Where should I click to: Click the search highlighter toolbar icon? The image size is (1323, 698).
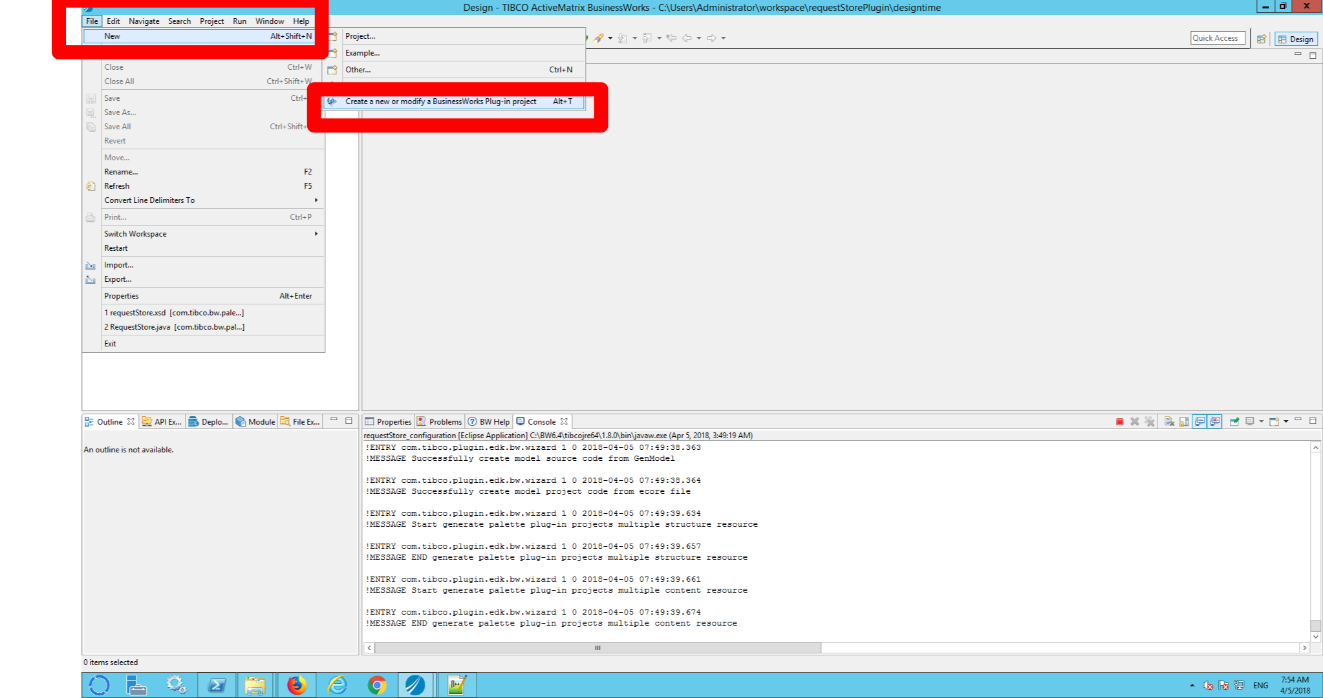599,38
